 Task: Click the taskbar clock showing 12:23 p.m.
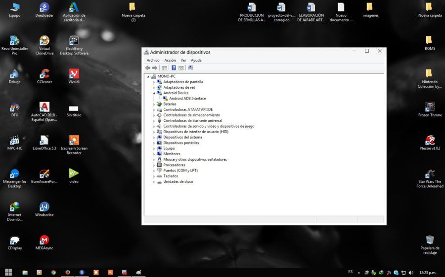[x=427, y=273]
